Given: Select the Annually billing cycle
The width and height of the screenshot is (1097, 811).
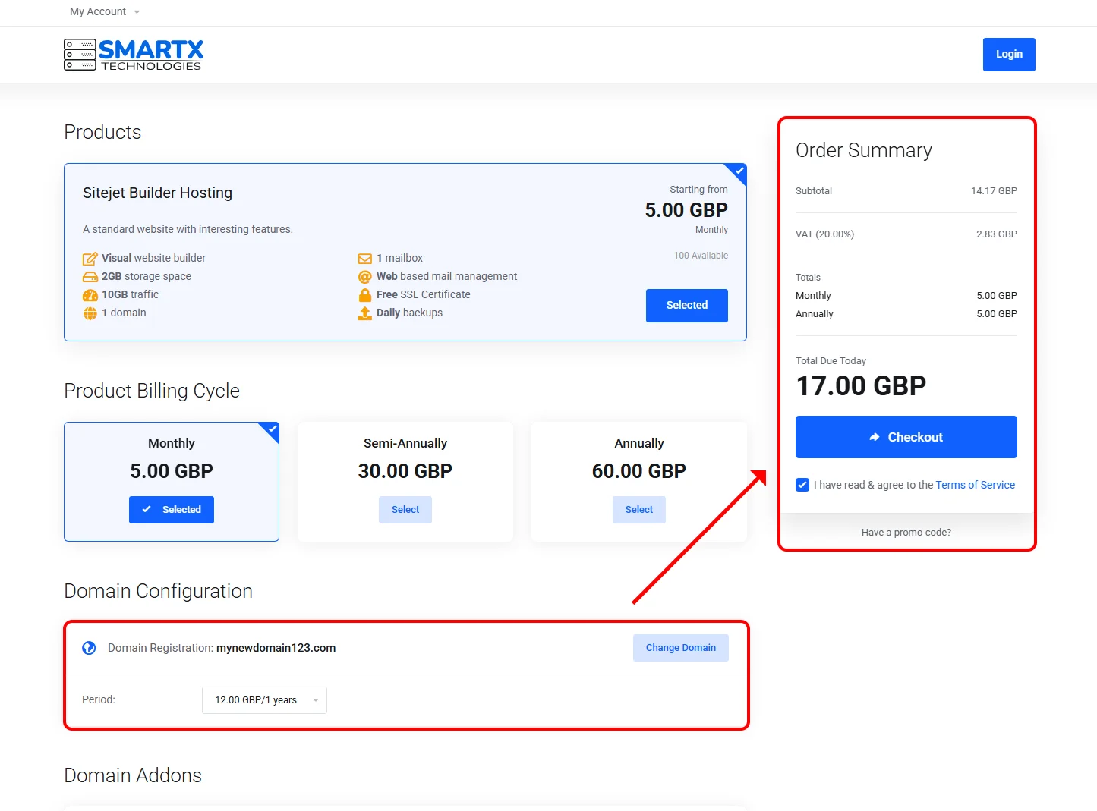Looking at the screenshot, I should [x=638, y=510].
